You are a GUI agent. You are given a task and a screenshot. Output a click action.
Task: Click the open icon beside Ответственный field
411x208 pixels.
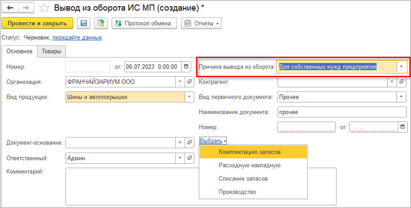click(x=190, y=158)
